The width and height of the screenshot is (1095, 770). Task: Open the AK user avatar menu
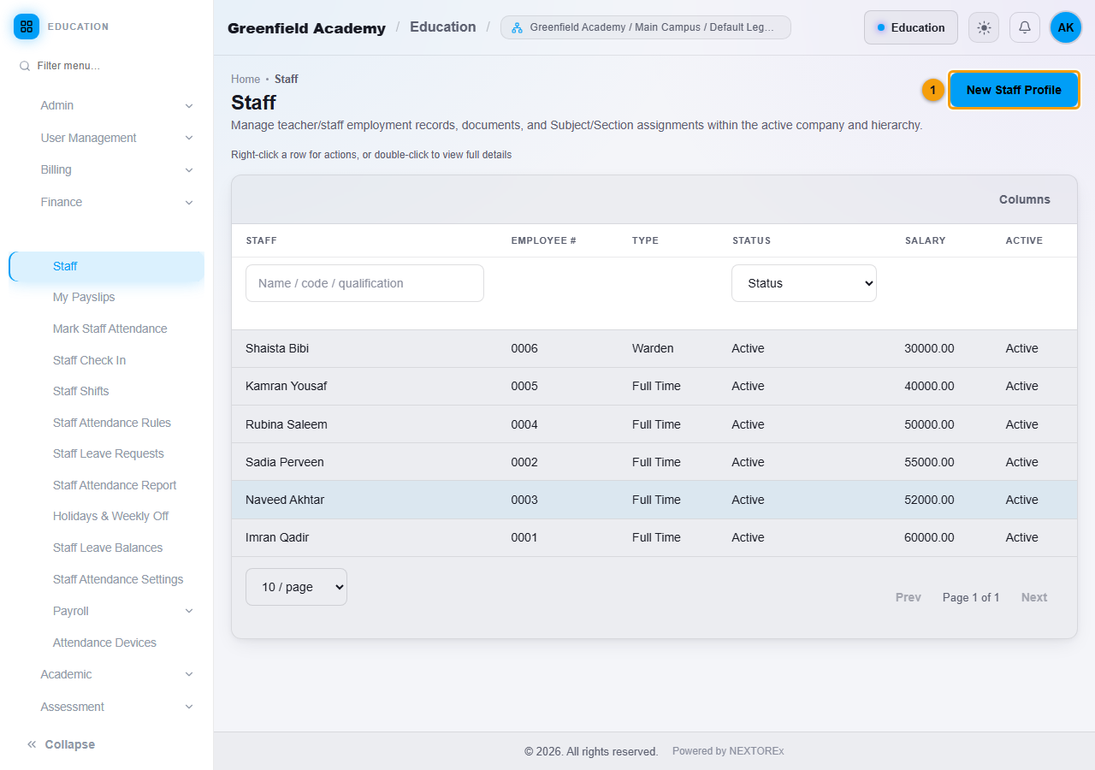point(1066,27)
